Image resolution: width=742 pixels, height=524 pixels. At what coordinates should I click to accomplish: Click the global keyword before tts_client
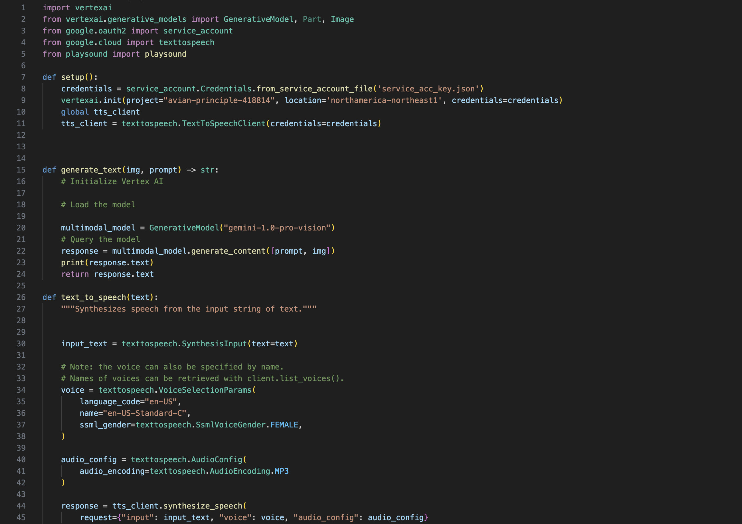[x=75, y=112]
